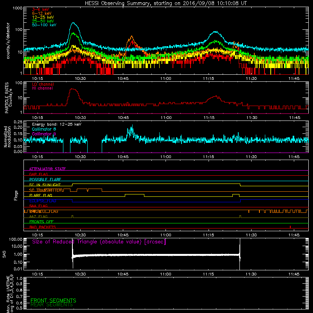This screenshot has height=313, width=313.
Task: Select the 1000 value on the top y-axis
Action: tap(17, 8)
